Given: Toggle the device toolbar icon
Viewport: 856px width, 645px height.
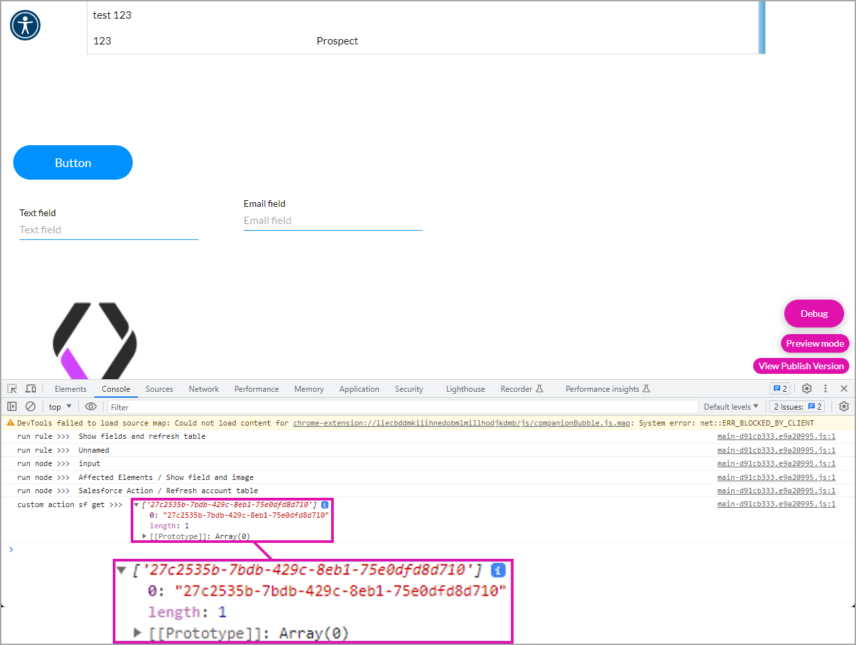Looking at the screenshot, I should pos(31,389).
